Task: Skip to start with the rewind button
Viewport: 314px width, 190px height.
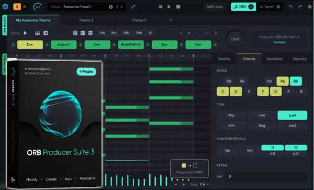Action: (x=161, y=7)
